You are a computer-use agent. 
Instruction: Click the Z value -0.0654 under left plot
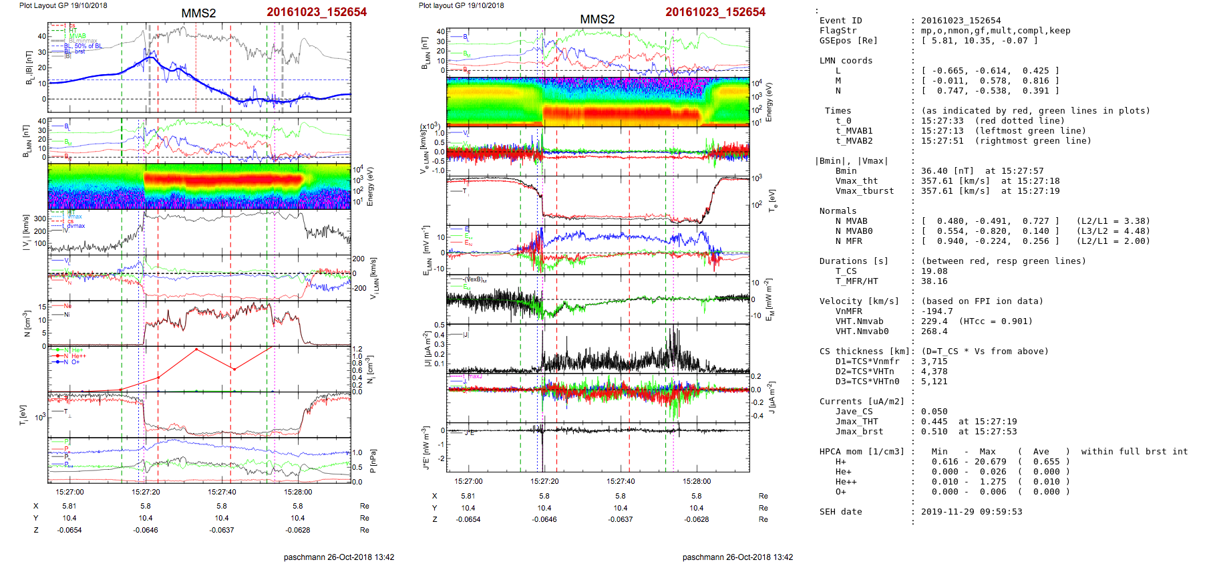click(x=69, y=530)
